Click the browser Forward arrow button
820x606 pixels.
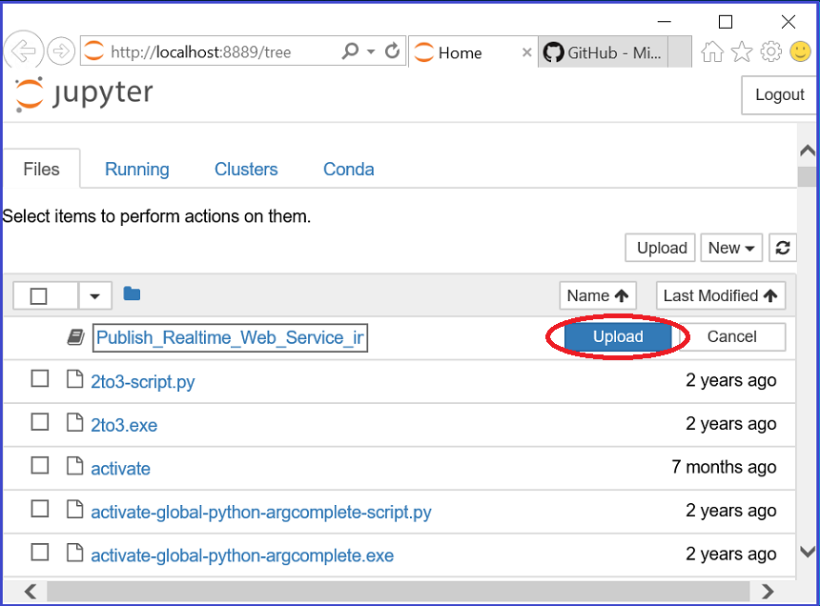tap(61, 51)
